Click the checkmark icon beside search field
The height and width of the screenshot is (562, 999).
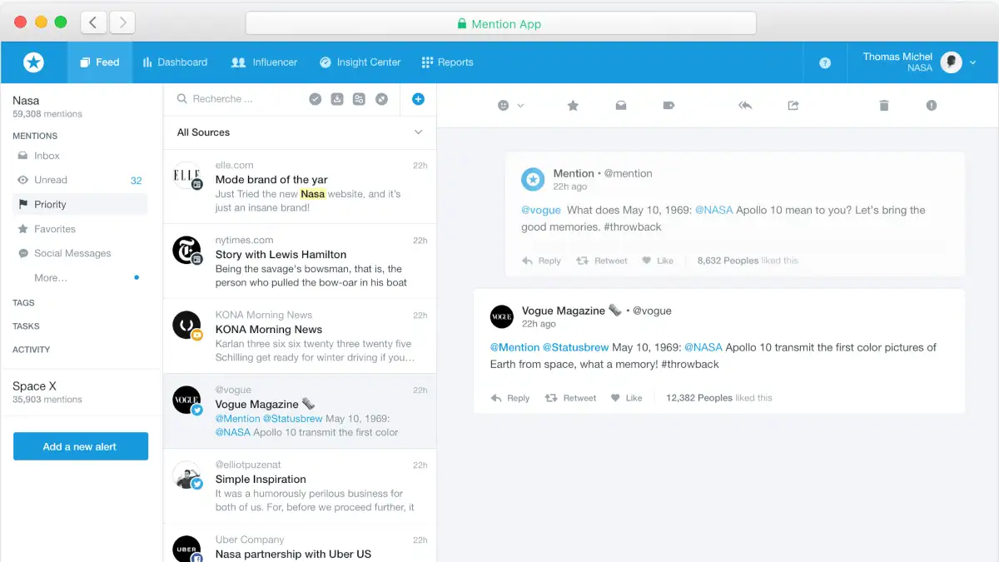(x=316, y=99)
